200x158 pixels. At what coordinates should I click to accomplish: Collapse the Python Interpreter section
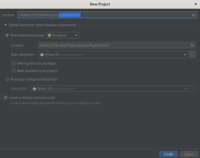tap(6, 25)
